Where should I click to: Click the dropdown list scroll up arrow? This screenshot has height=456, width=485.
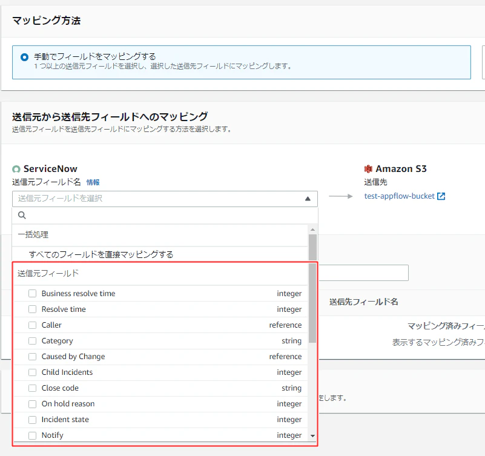(312, 230)
